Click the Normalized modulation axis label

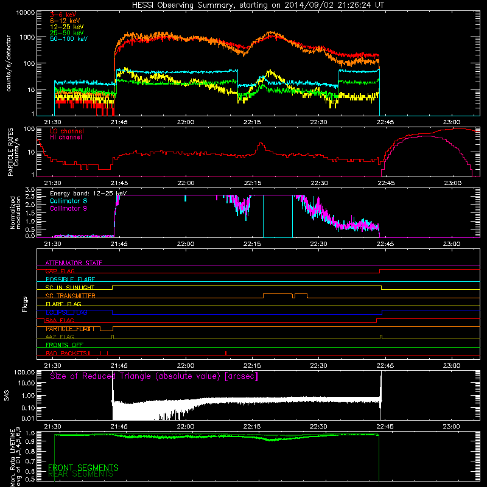coord(15,212)
